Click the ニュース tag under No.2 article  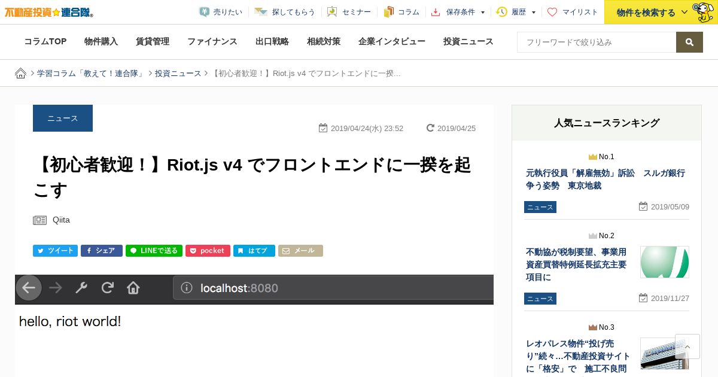pyautogui.click(x=540, y=299)
